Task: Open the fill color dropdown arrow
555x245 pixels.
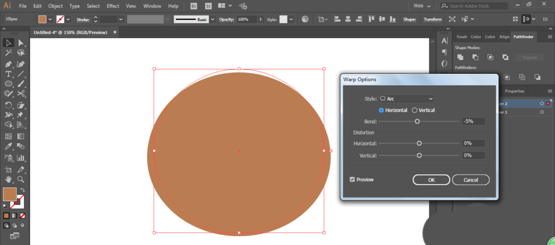Action: (51, 19)
